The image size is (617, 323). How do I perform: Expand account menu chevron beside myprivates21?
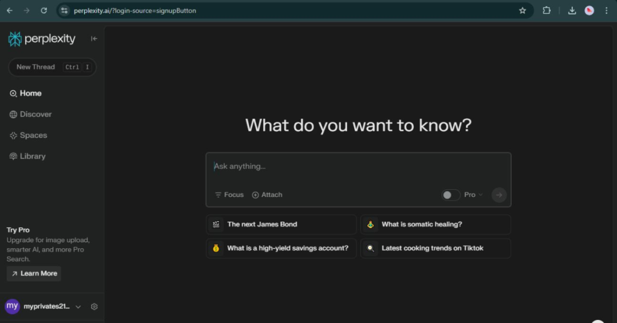coord(78,307)
